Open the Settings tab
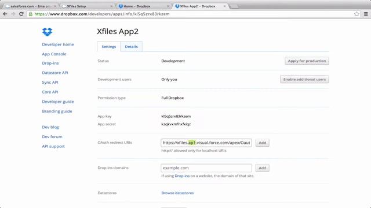Viewport: 371px width, 208px height. coord(109,46)
